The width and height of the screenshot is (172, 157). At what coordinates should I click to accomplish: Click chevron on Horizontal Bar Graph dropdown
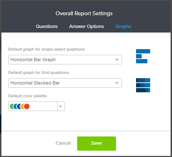click(117, 59)
